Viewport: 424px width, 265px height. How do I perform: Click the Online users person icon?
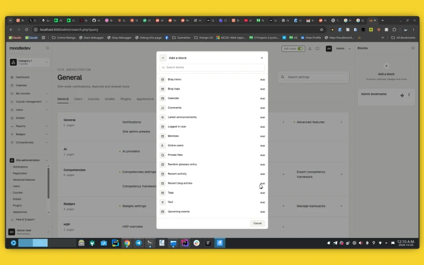(163, 146)
